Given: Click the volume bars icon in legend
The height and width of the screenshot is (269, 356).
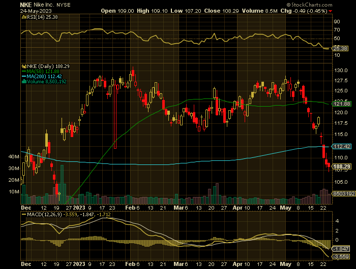Looking at the screenshot, I should point(24,82).
